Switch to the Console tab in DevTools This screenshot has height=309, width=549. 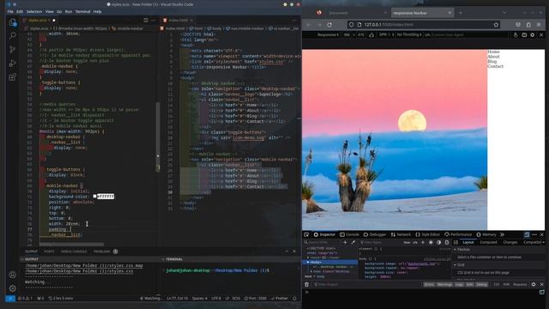coord(349,234)
